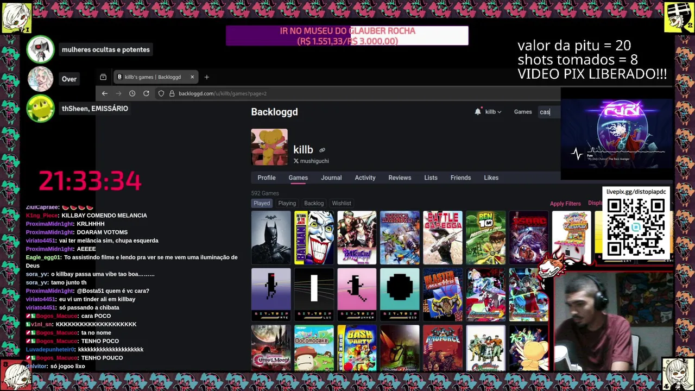
Task: Click the livepix.gg QR code
Action: (x=636, y=227)
